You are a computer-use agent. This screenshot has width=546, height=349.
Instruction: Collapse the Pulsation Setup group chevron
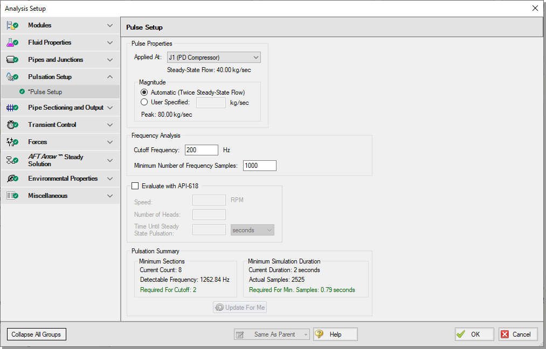click(110, 77)
